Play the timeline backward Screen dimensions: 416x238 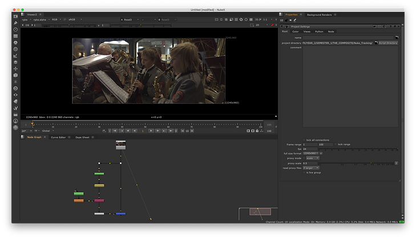pos(135,131)
